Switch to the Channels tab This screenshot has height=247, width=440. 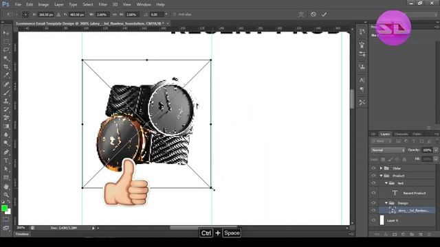[x=401, y=134]
